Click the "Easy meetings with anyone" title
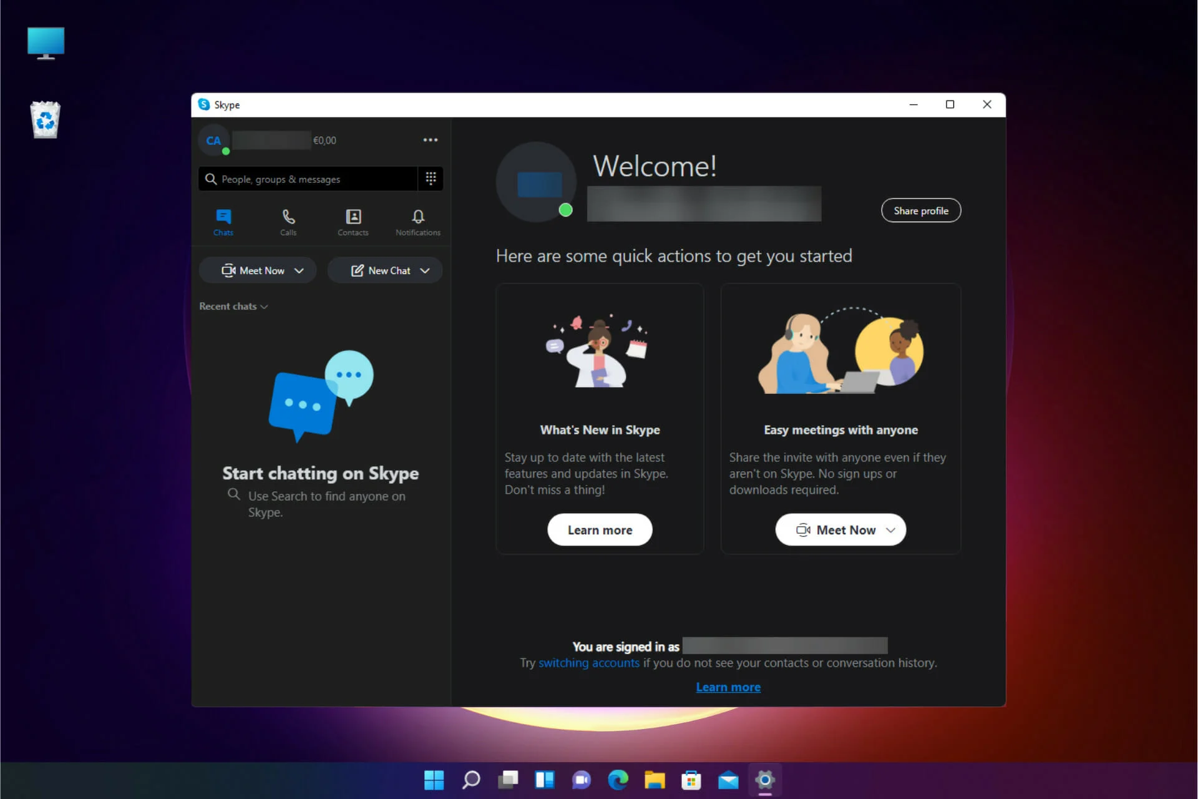 point(840,430)
